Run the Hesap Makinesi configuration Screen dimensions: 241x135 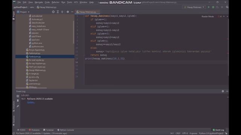209,7
